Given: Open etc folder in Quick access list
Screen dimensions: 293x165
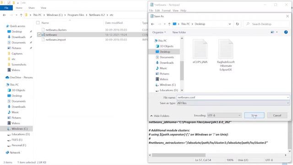Looking at the screenshot, I should (x=13, y=59).
